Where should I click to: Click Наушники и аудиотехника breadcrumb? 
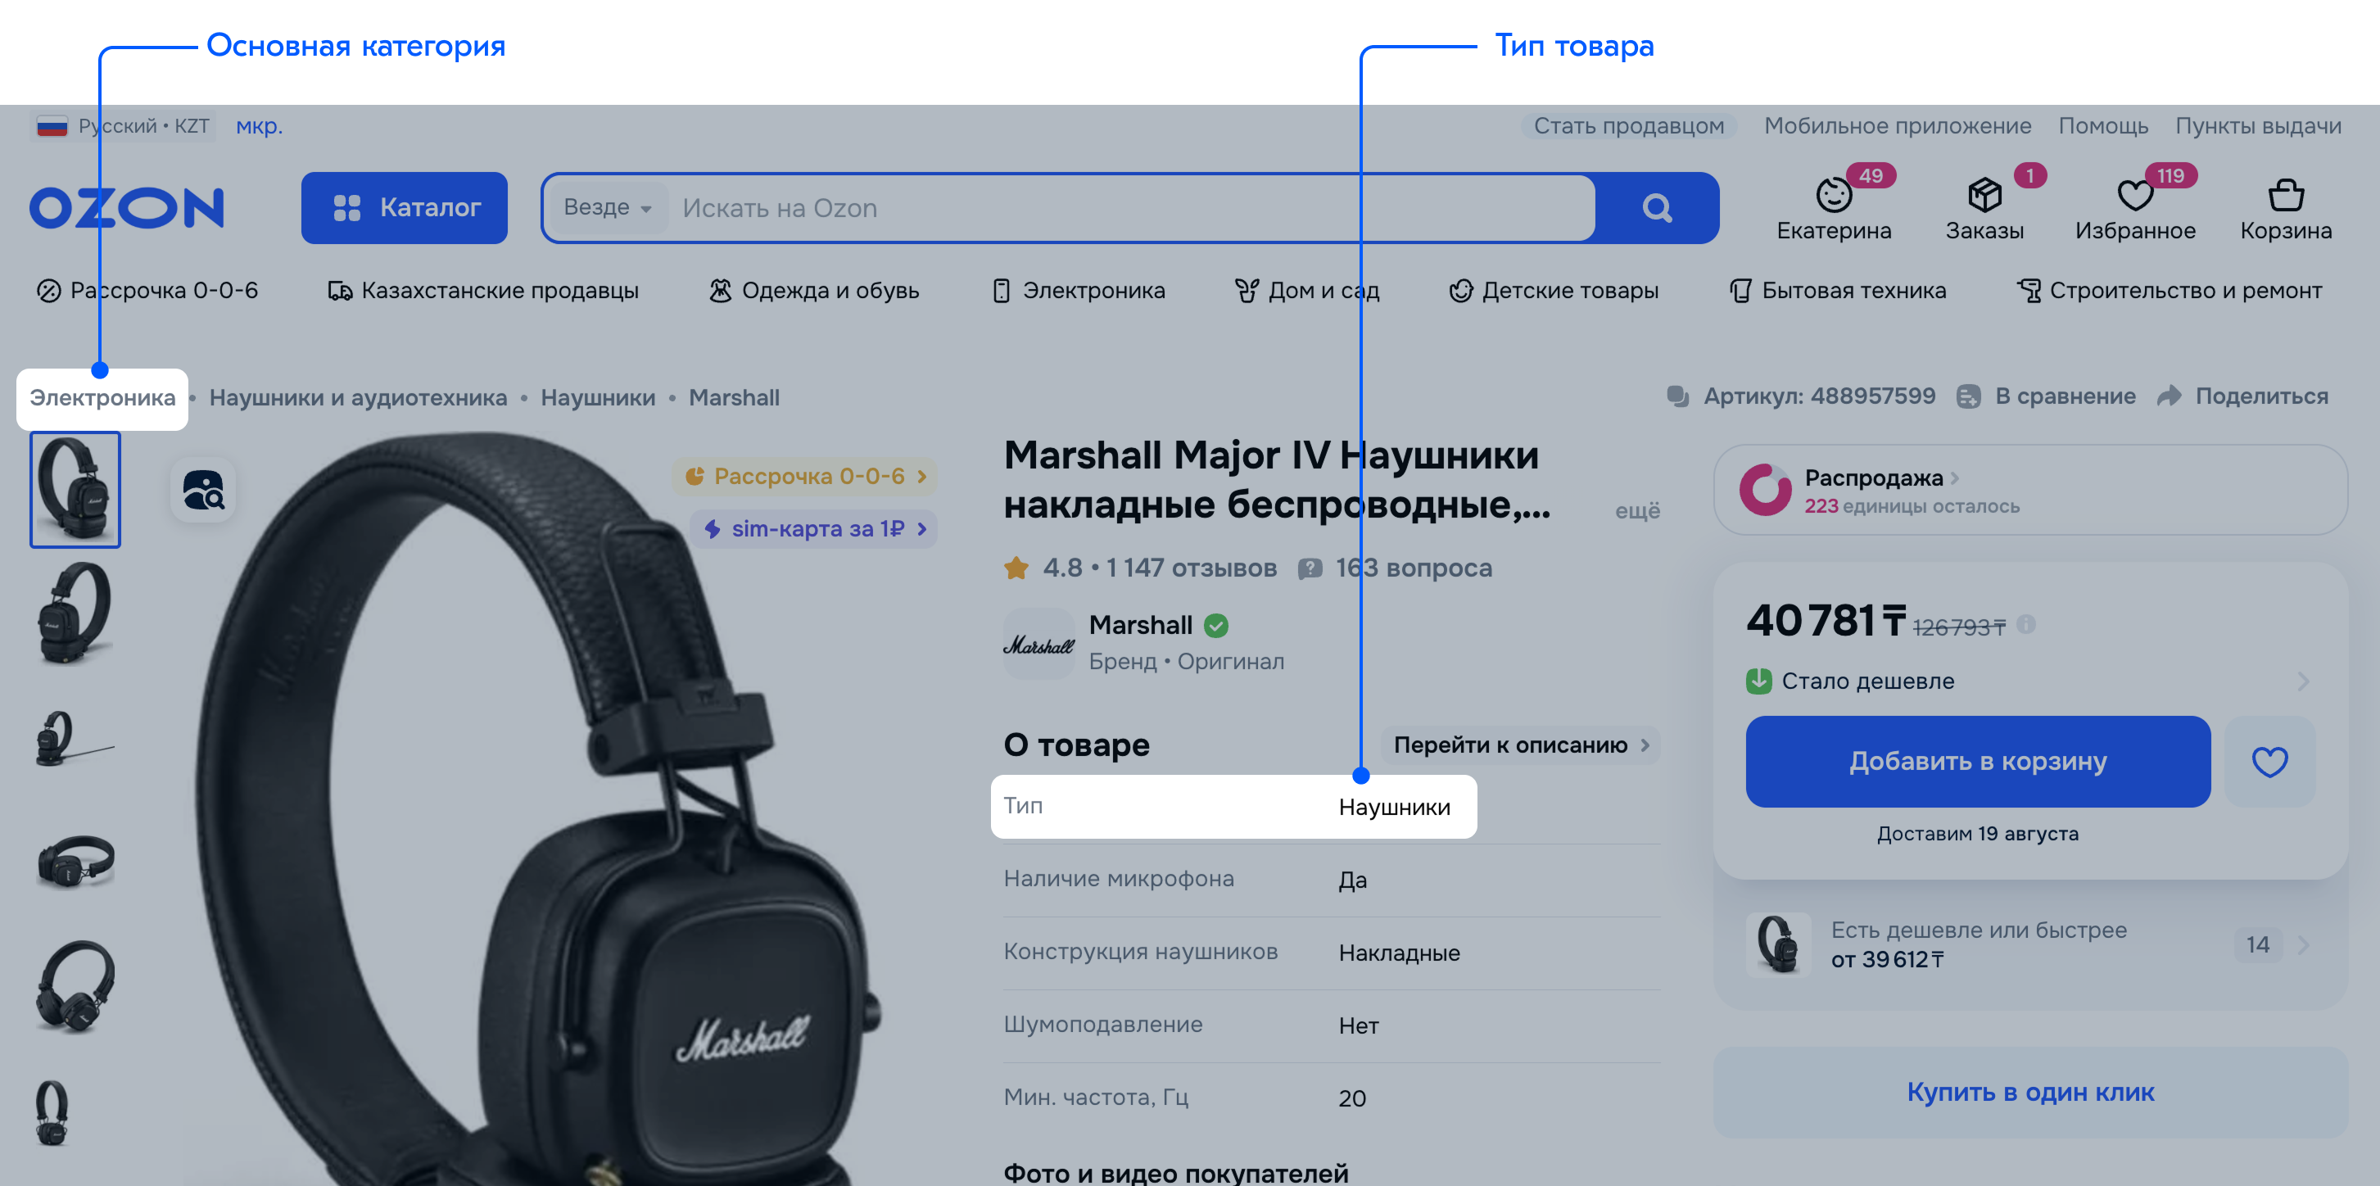click(358, 398)
